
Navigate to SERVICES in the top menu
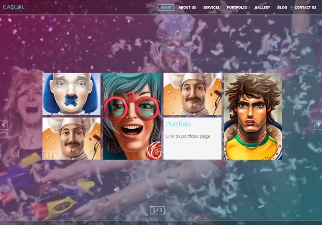[211, 7]
